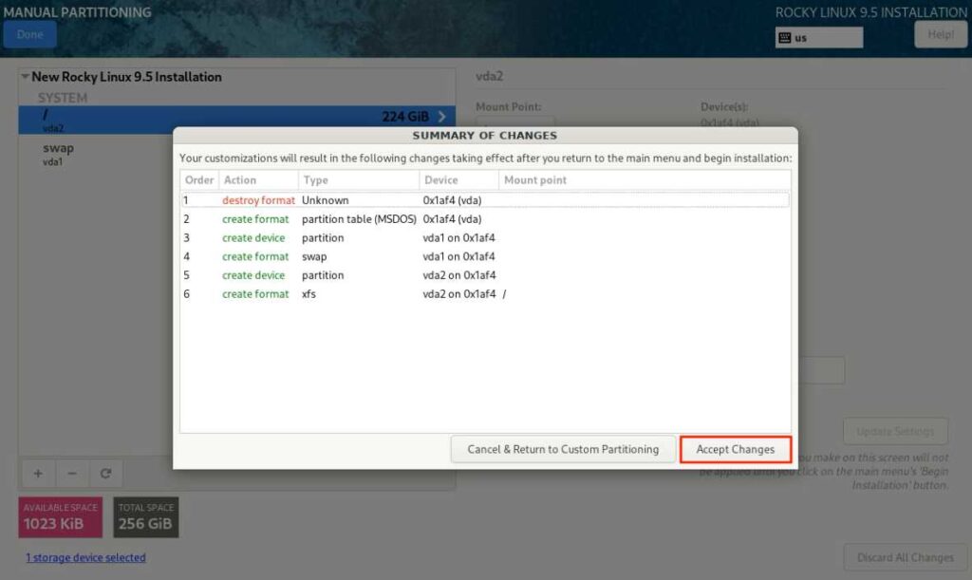Click the keyboard layout icon next to us
The width and height of the screenshot is (972, 580).
tap(785, 38)
